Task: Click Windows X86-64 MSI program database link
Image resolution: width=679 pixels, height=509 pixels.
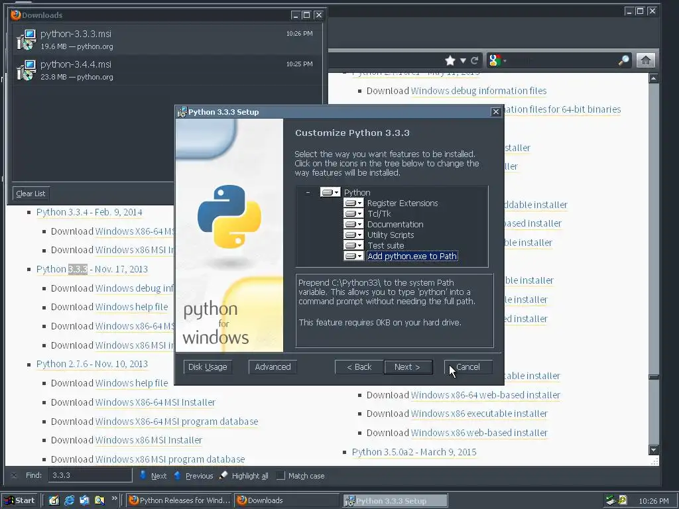Action: click(176, 421)
